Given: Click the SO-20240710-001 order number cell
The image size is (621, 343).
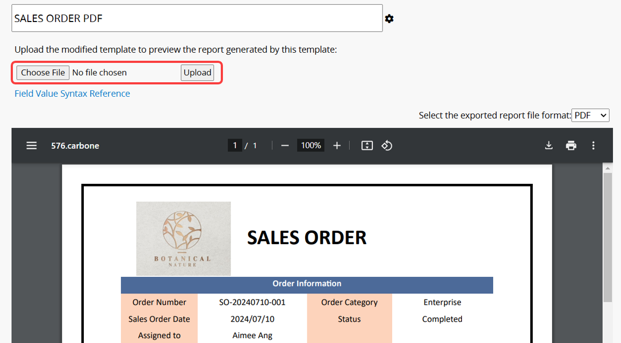Looking at the screenshot, I should coord(252,302).
